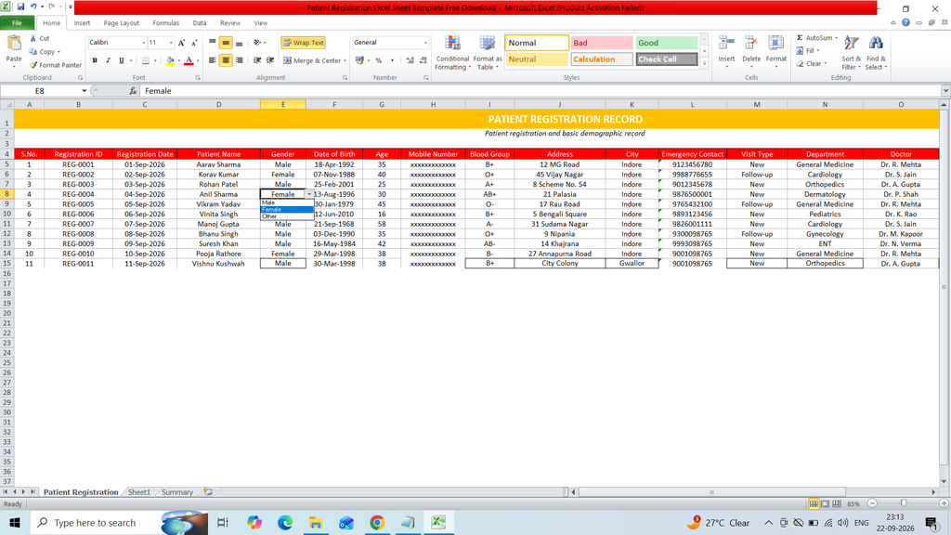Click Decrease Indent icon
This screenshot has width=951, height=535.
257,60
